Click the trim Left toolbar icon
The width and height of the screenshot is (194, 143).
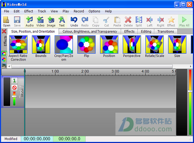tap(149, 22)
